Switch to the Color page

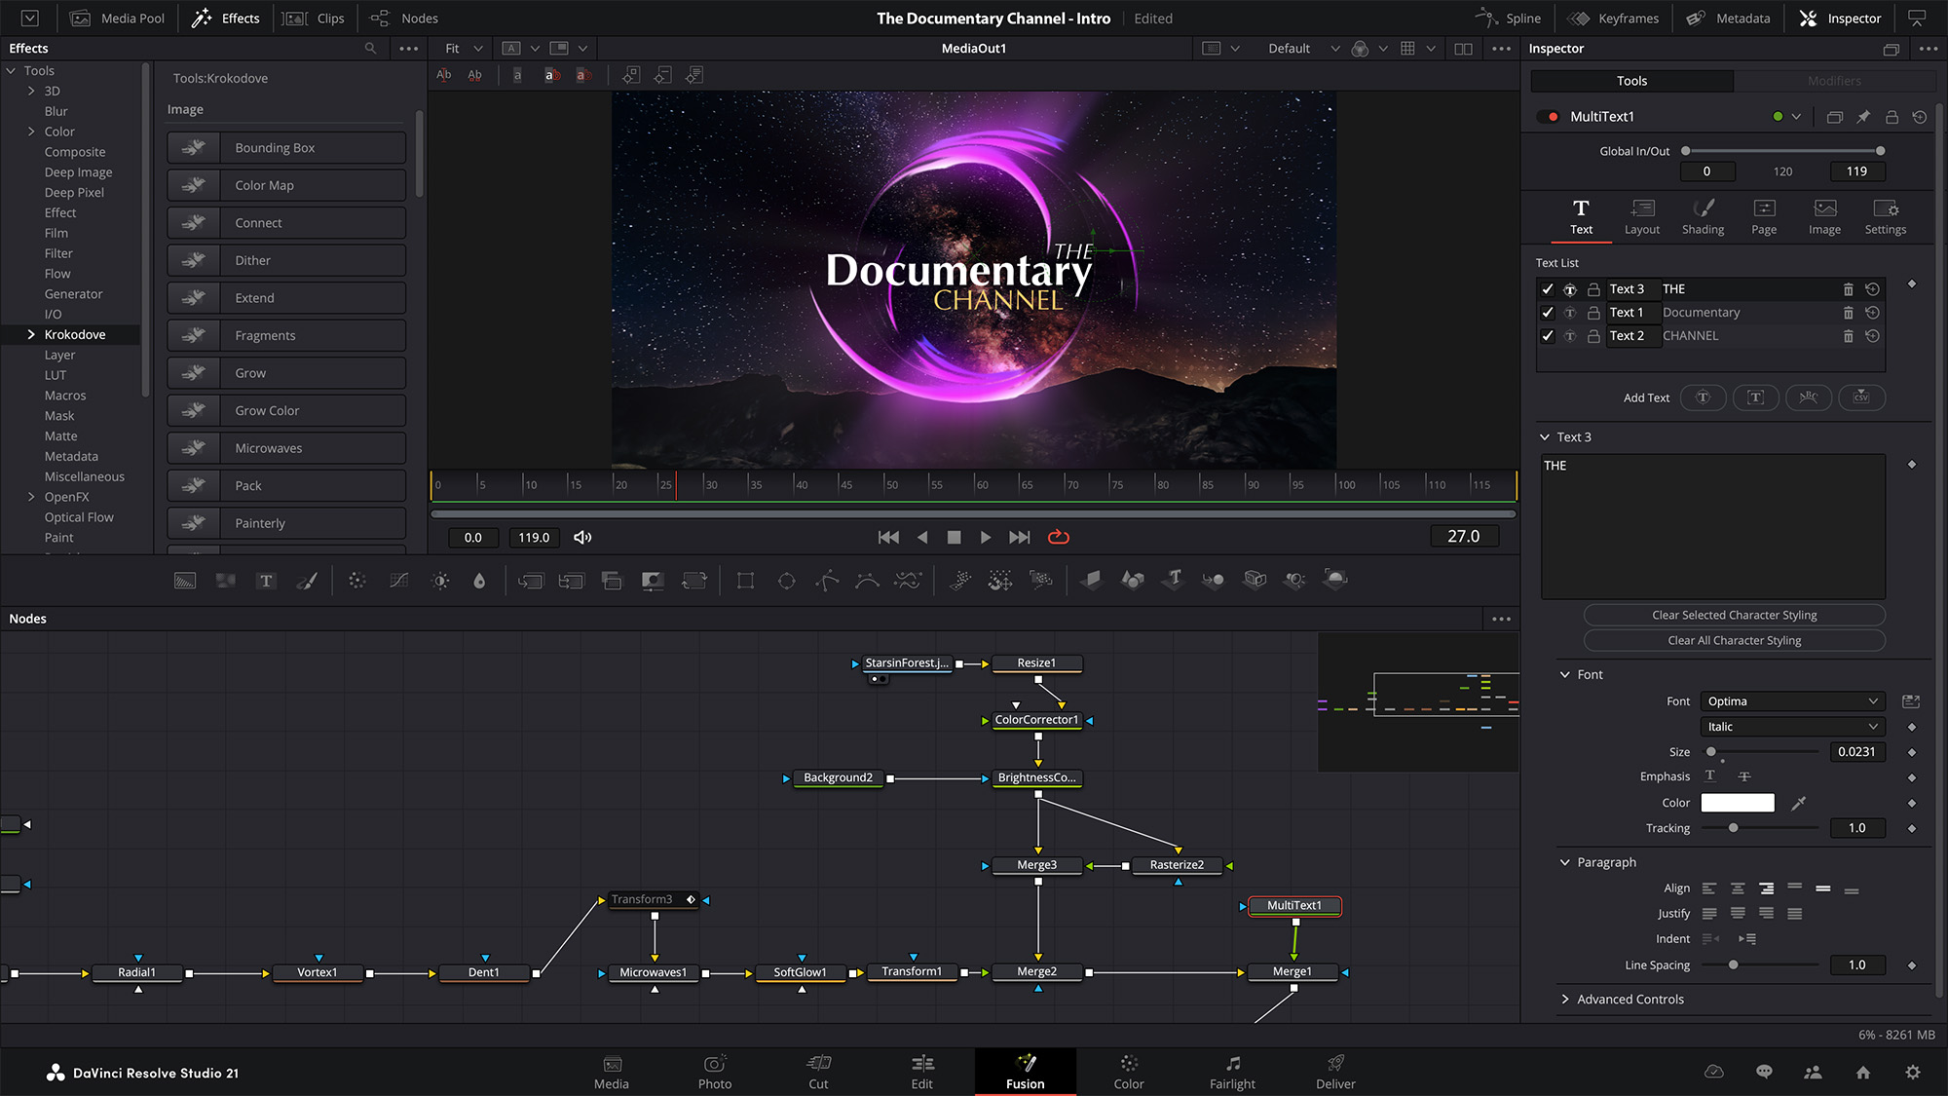point(1128,1071)
